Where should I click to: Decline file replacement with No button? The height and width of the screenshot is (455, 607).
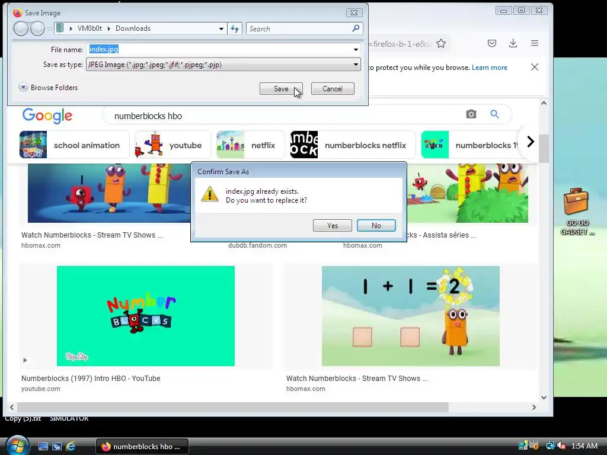click(376, 226)
